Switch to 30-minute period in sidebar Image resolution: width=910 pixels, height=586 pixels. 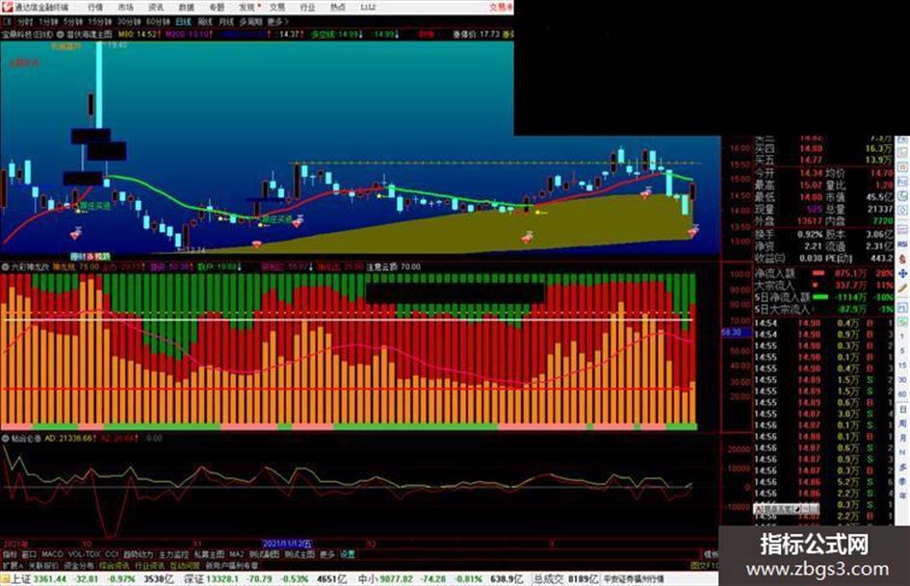coord(902,380)
